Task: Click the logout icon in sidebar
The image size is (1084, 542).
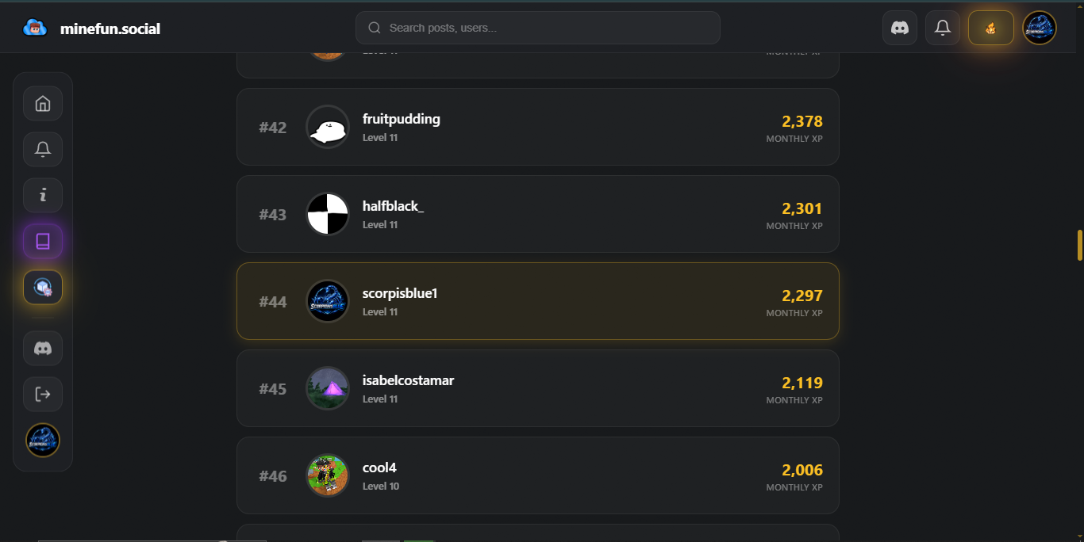Action: (43, 394)
